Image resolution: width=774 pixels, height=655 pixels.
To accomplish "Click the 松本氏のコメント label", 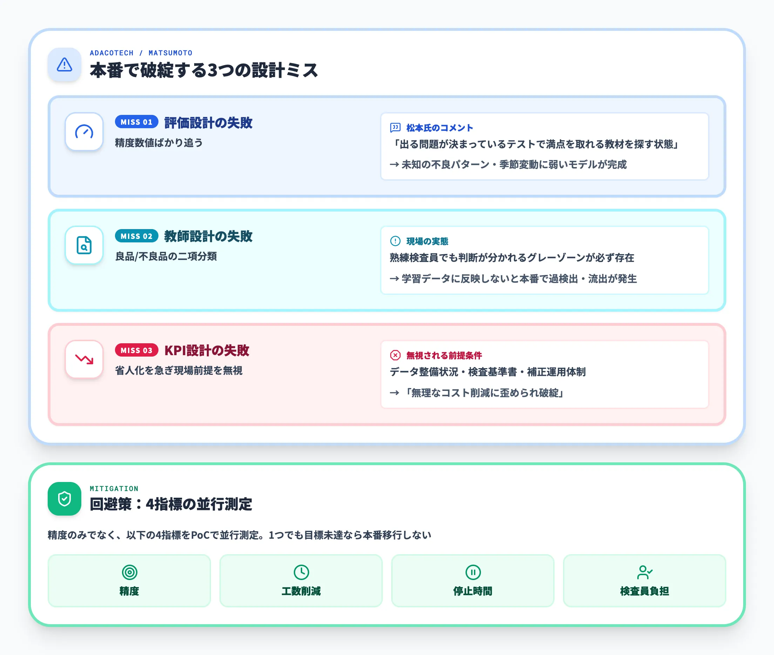I will pos(439,128).
